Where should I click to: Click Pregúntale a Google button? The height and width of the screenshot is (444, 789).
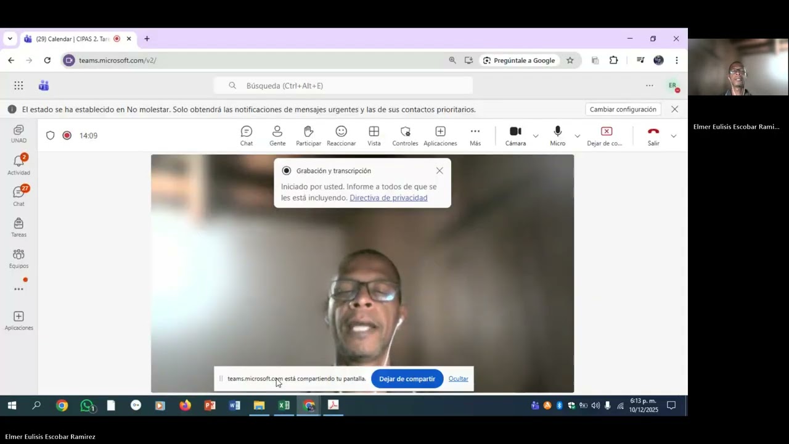519,60
